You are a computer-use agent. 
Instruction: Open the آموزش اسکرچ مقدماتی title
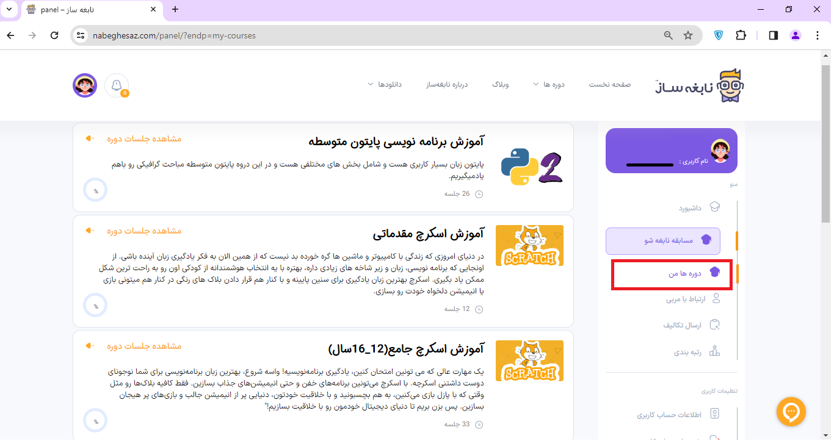tap(428, 234)
